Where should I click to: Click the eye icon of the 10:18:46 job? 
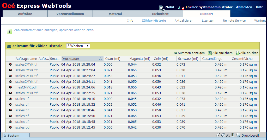coord(10,110)
